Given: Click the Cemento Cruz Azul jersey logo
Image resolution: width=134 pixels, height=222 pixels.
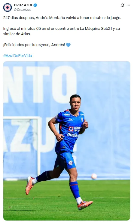Looking at the screenshot, I should pos(75,129).
